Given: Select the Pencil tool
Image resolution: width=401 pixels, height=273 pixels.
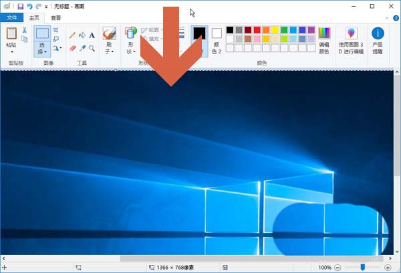Looking at the screenshot, I should (x=72, y=35).
